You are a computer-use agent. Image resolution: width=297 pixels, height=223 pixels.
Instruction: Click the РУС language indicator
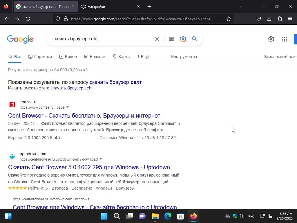click(x=251, y=216)
